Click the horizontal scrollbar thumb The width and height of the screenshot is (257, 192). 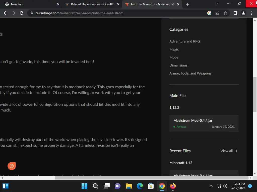tap(152, 178)
